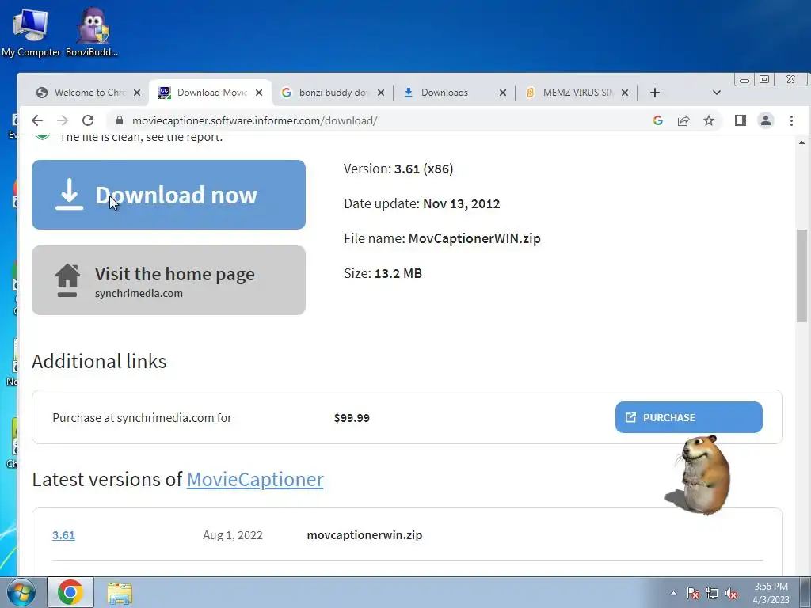Click the Google icon in address bar
811x608 pixels.
658,120
